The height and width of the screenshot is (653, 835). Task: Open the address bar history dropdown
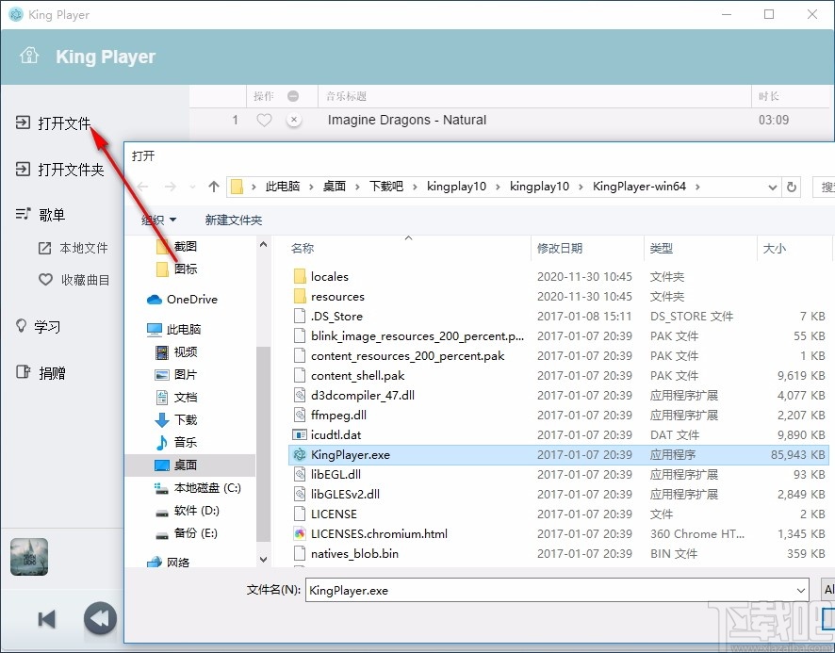tap(773, 187)
